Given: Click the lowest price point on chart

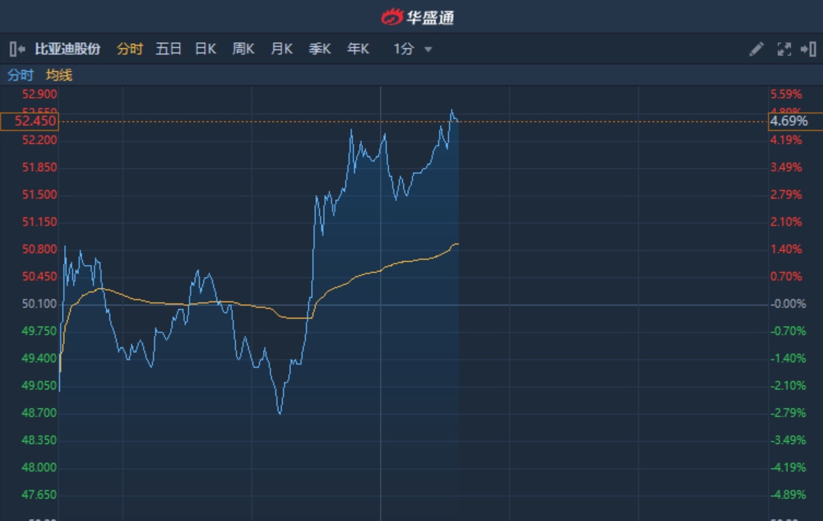Looking at the screenshot, I should click(280, 413).
